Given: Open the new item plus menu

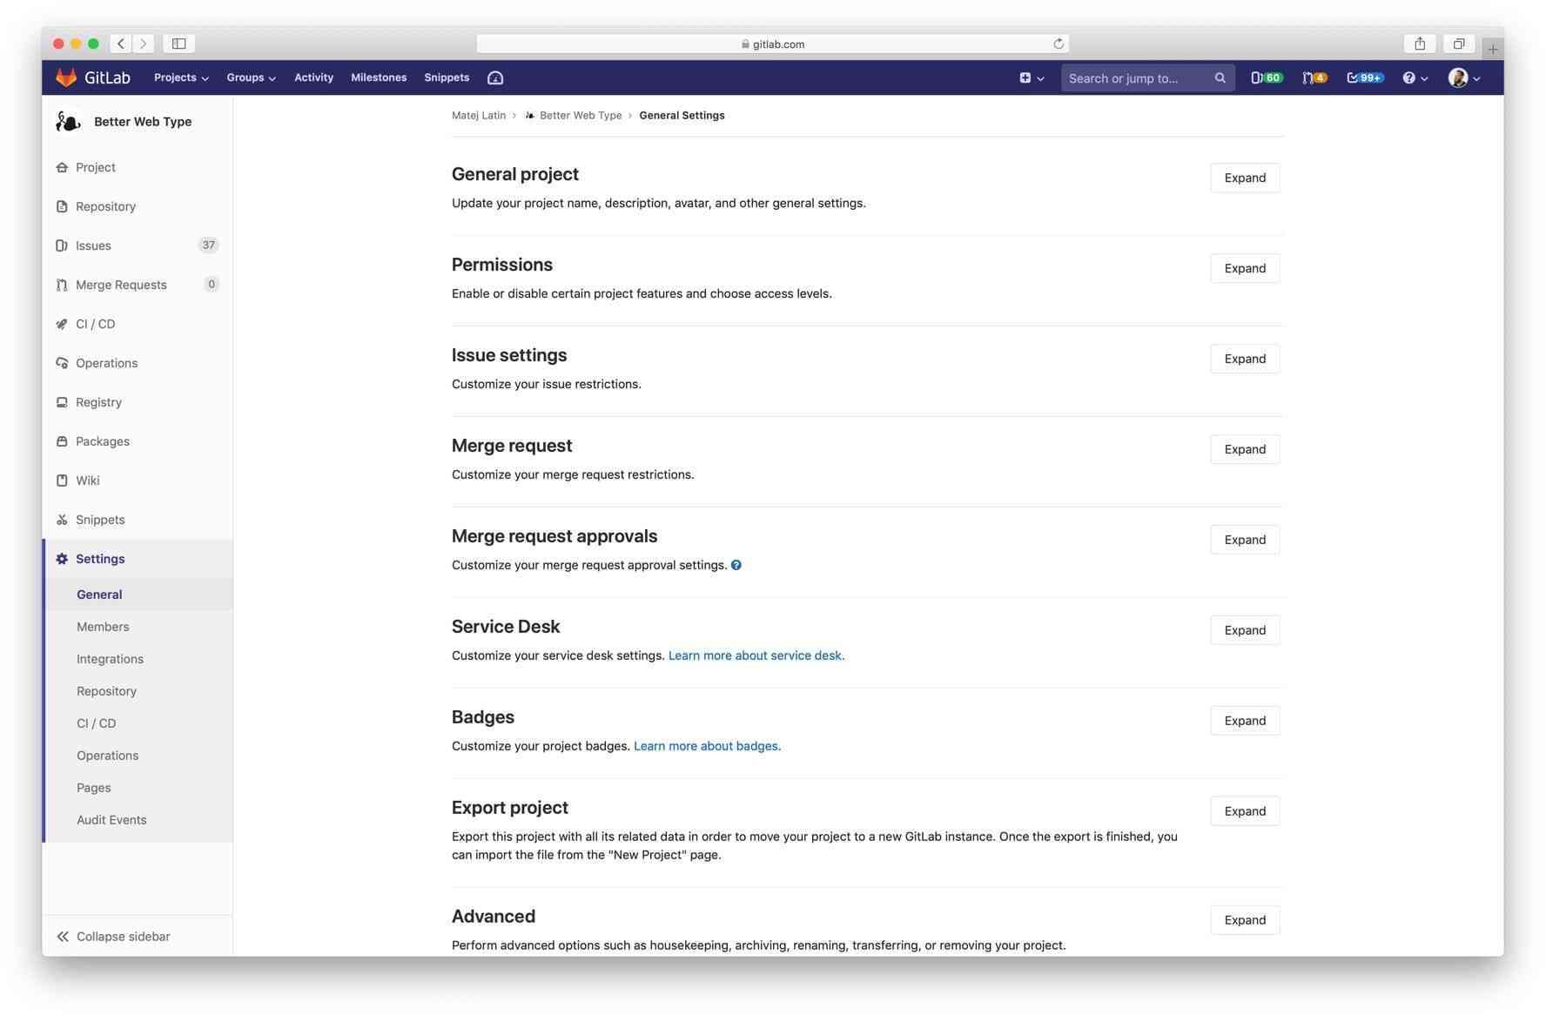Looking at the screenshot, I should click(x=1031, y=77).
